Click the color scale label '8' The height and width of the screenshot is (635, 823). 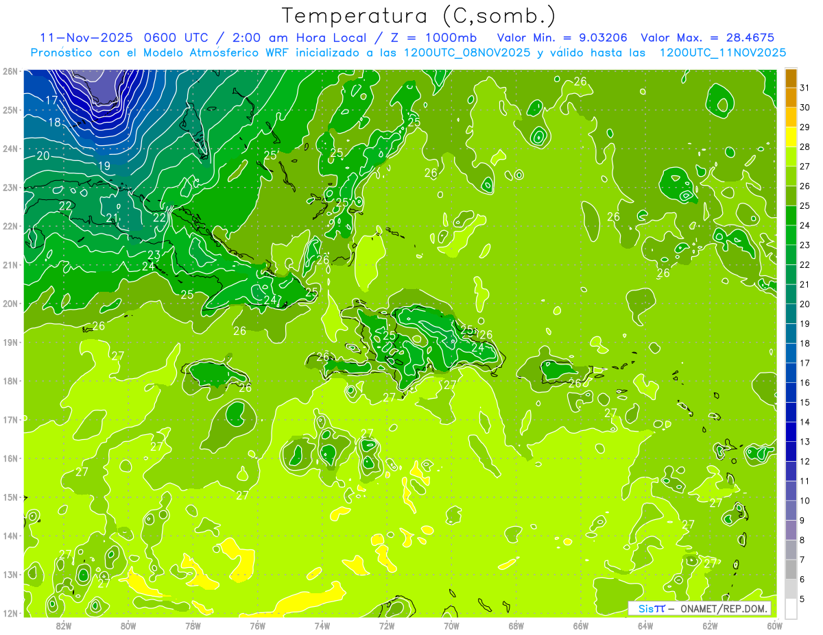pos(802,540)
